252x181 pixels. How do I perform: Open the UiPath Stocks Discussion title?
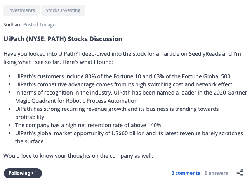[x=63, y=39]
